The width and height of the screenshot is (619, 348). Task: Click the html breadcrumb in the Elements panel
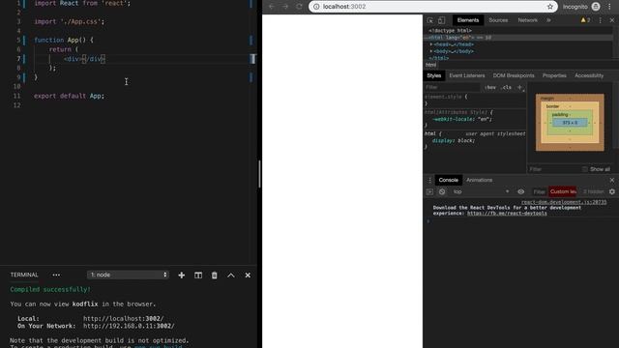pyautogui.click(x=430, y=65)
